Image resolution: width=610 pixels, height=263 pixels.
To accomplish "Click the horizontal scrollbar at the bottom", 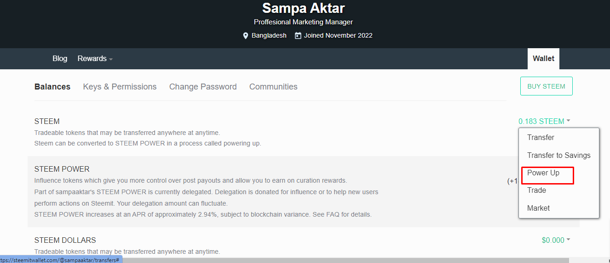I will click(345, 260).
